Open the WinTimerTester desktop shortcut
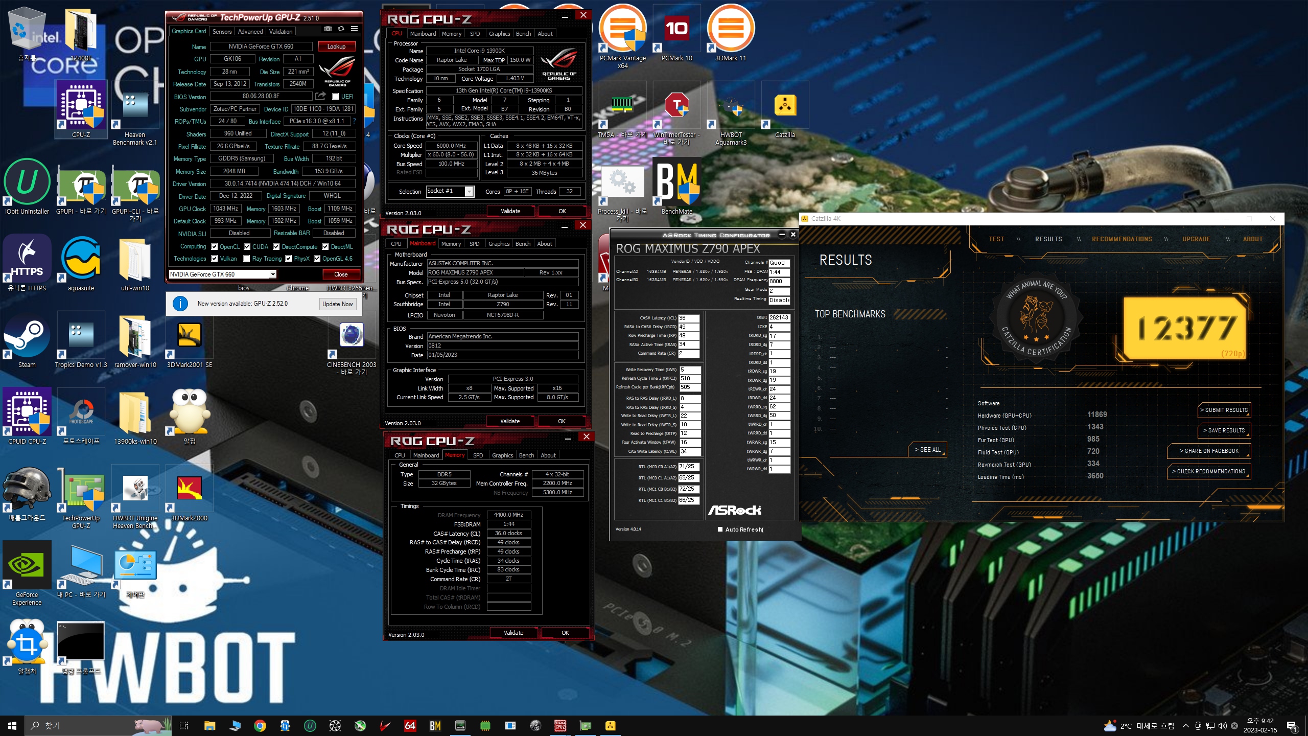The image size is (1308, 736). click(676, 113)
